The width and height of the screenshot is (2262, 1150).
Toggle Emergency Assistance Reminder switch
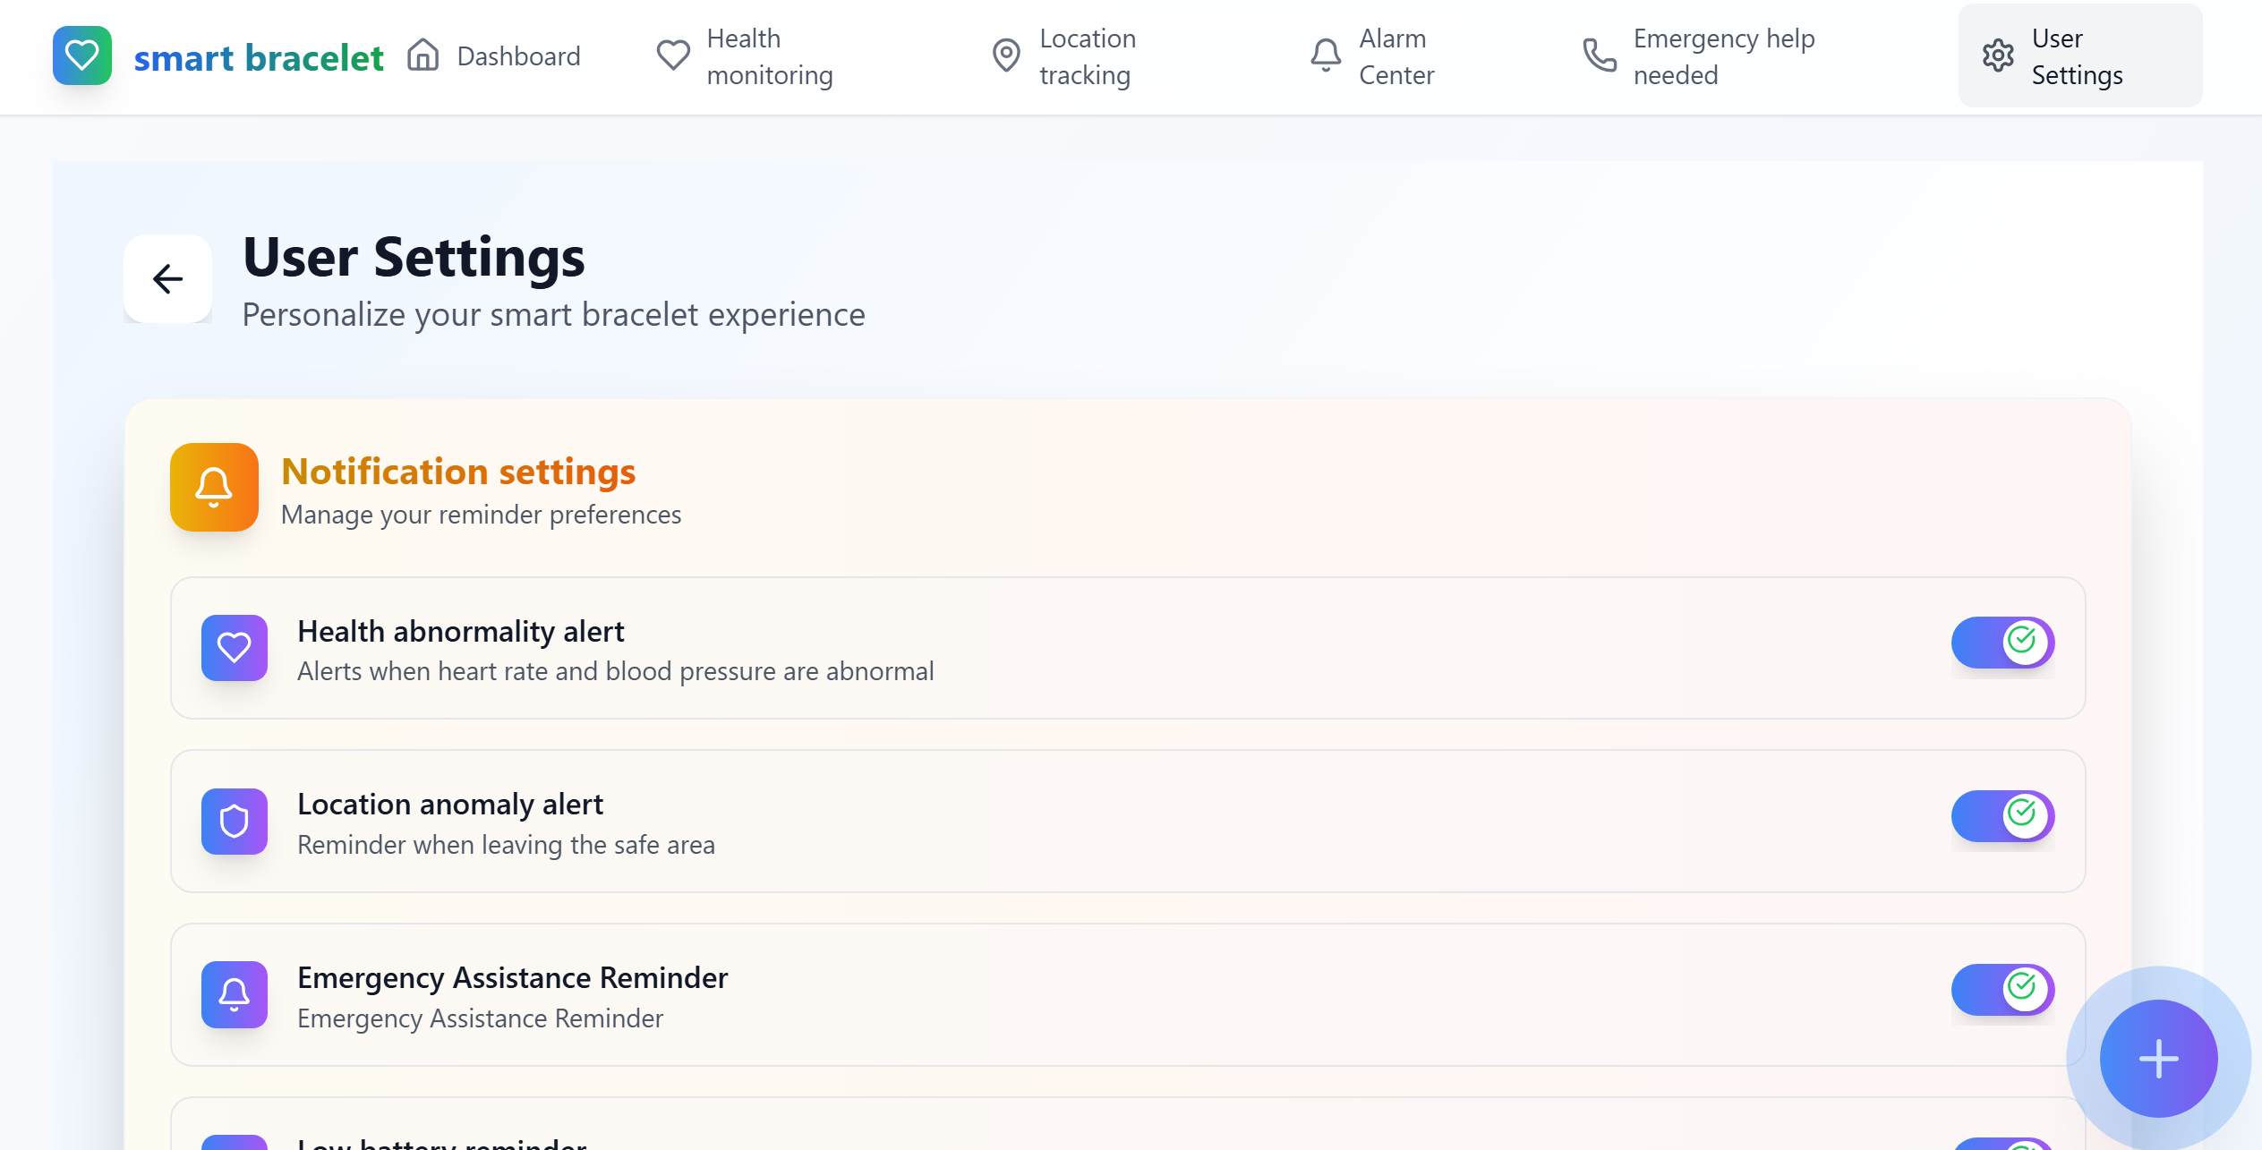click(2002, 990)
